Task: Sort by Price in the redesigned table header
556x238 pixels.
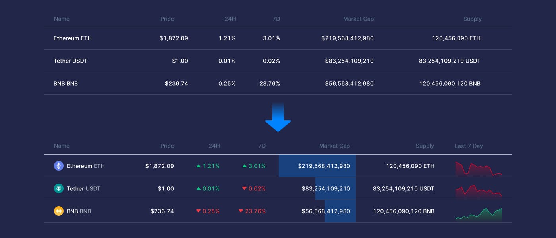Action: (x=167, y=146)
